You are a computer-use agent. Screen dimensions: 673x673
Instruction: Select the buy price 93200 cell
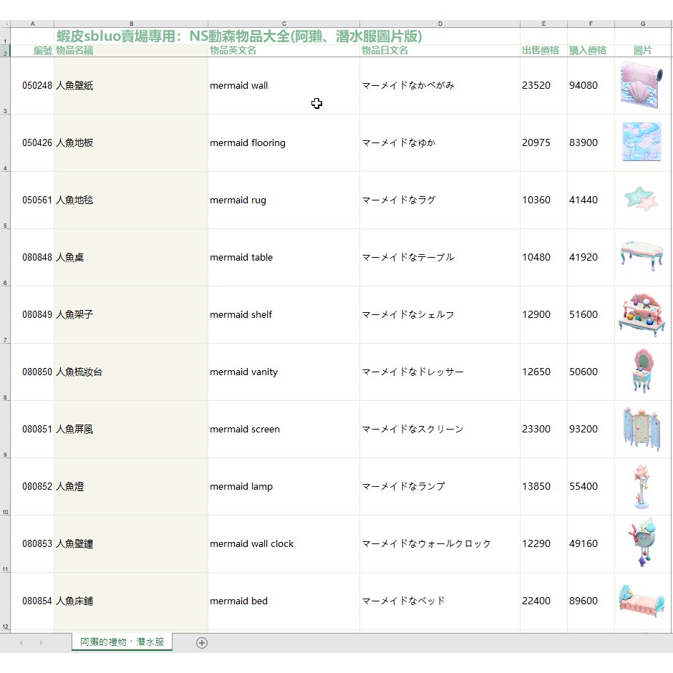[591, 430]
